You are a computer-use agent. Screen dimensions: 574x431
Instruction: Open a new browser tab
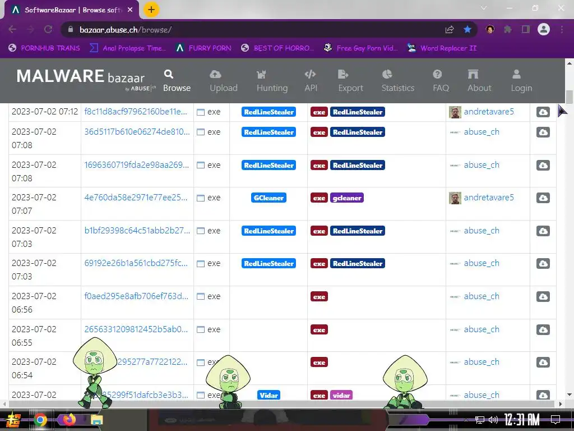pos(151,10)
